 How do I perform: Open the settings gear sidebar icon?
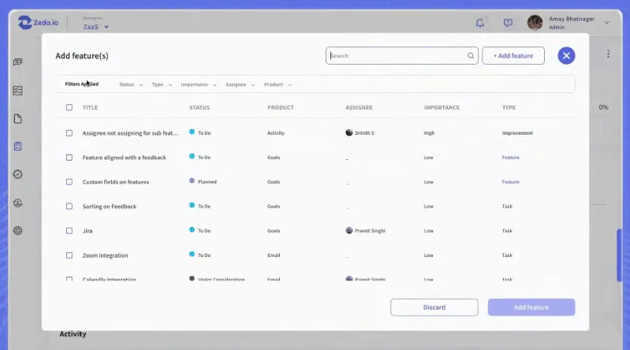coord(17,231)
